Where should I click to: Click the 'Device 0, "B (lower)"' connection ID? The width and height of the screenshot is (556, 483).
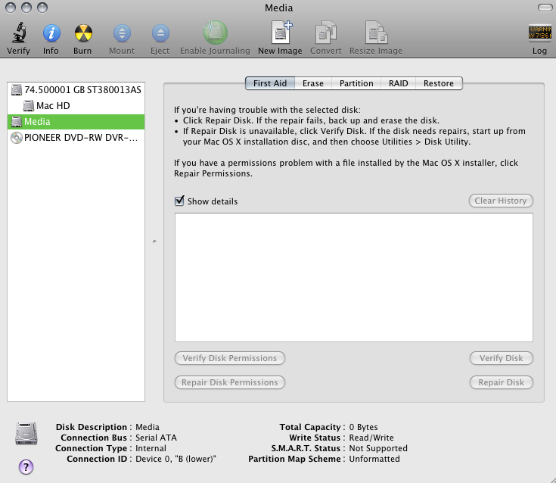pos(175,459)
